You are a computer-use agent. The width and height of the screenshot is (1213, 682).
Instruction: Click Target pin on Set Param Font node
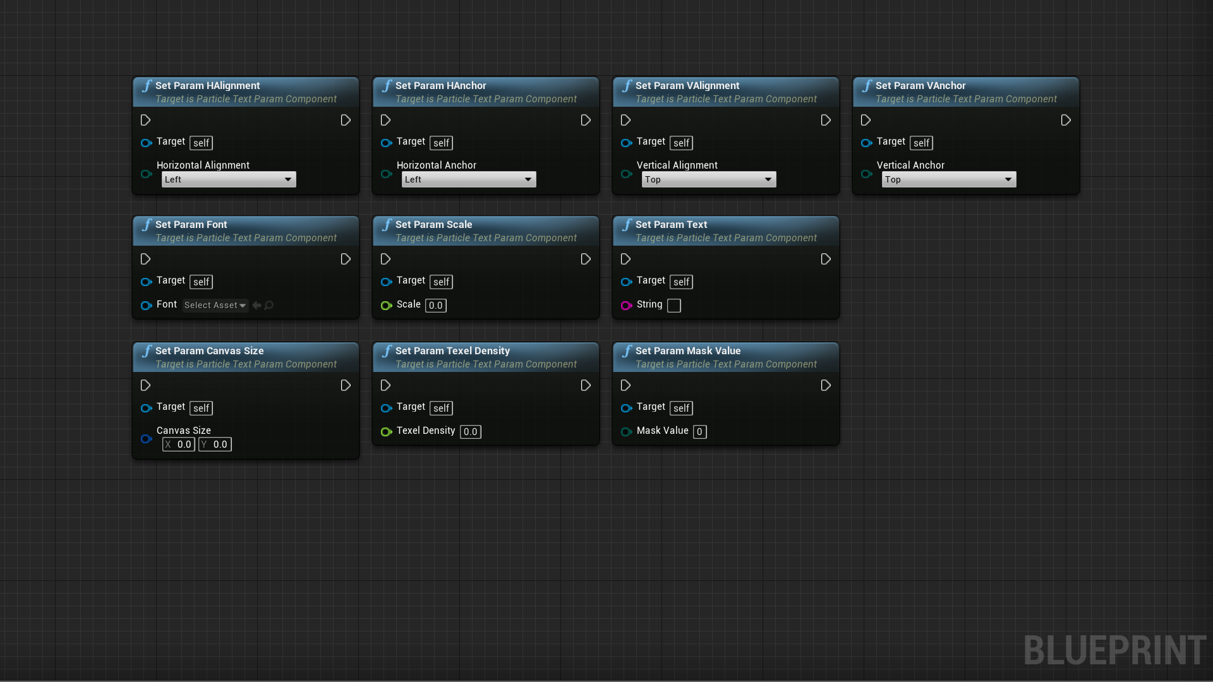[146, 282]
